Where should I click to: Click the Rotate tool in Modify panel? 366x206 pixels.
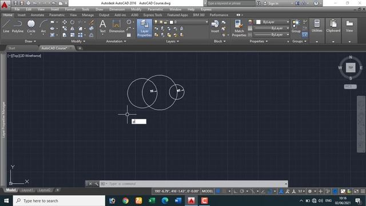point(73,22)
